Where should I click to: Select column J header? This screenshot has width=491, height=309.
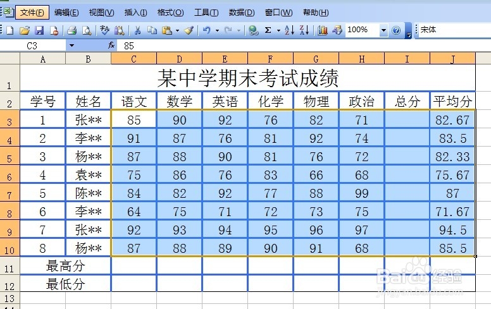point(453,59)
